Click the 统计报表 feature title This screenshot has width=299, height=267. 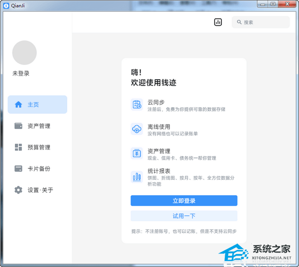[159, 171]
